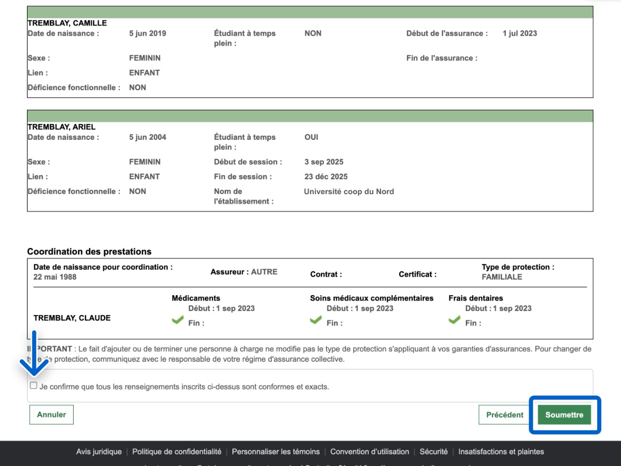Click the checkmark for Soins médicaux complémentaires
Screen dimensions: 621x466
click(x=316, y=320)
